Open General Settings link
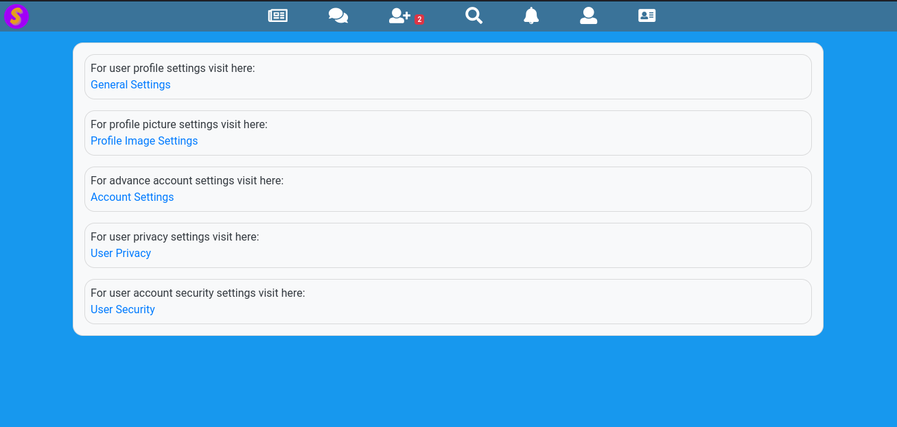The height and width of the screenshot is (427, 897). (130, 85)
